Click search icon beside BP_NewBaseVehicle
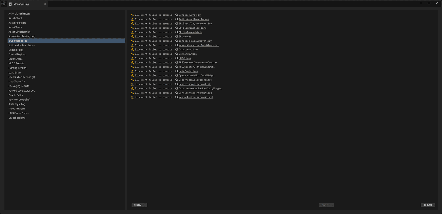Viewport: 442px width, 214px height. 177,32
